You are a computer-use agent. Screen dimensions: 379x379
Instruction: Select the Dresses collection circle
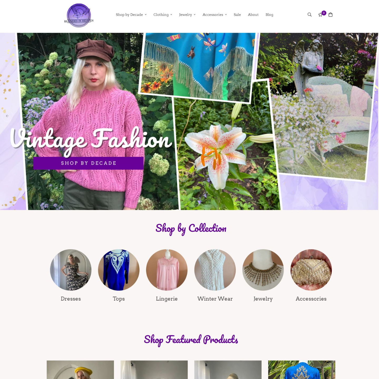[x=71, y=270]
